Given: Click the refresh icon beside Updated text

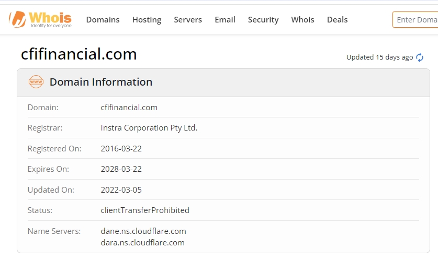Looking at the screenshot, I should pyautogui.click(x=420, y=57).
